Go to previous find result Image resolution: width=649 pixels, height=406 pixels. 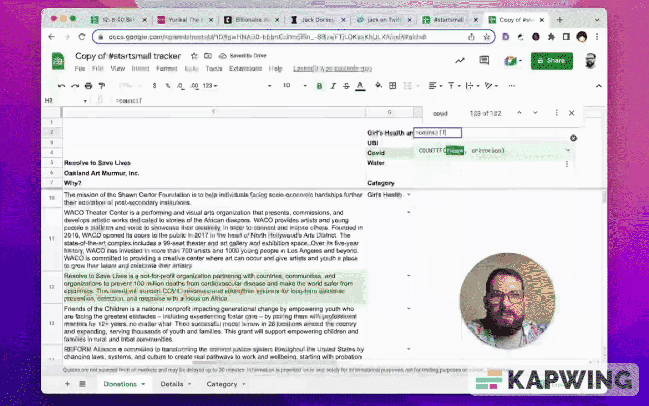coord(519,113)
